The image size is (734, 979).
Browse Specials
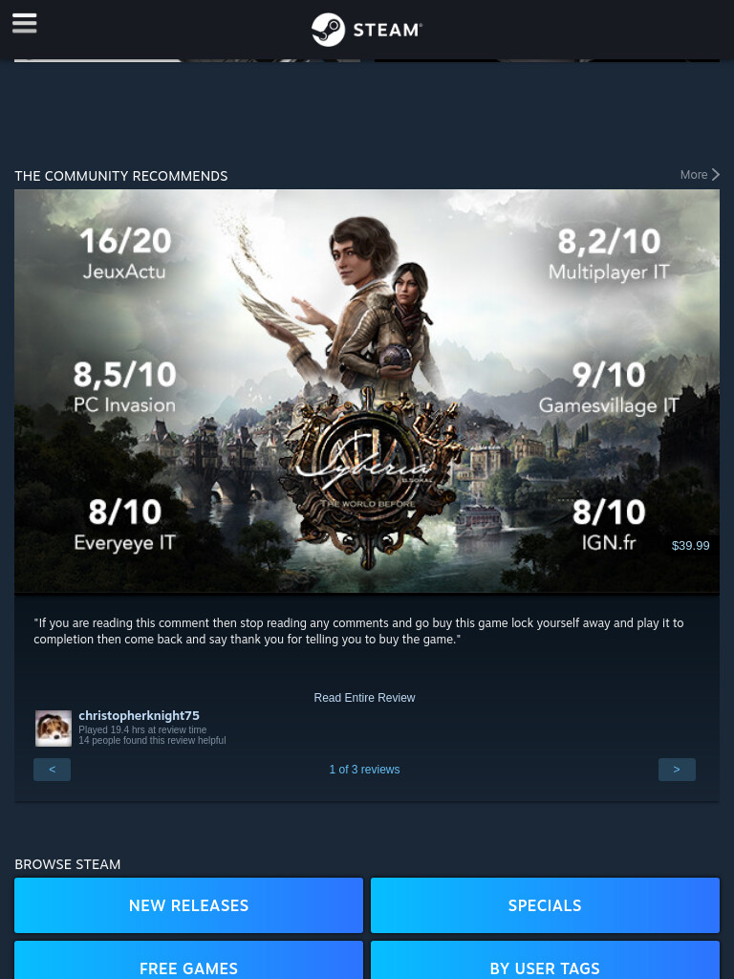(545, 905)
